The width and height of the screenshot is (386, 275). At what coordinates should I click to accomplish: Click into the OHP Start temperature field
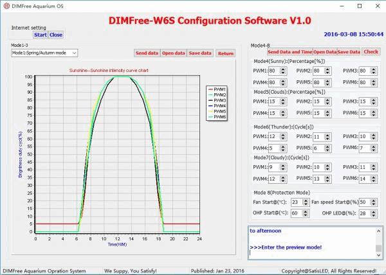(x=297, y=213)
